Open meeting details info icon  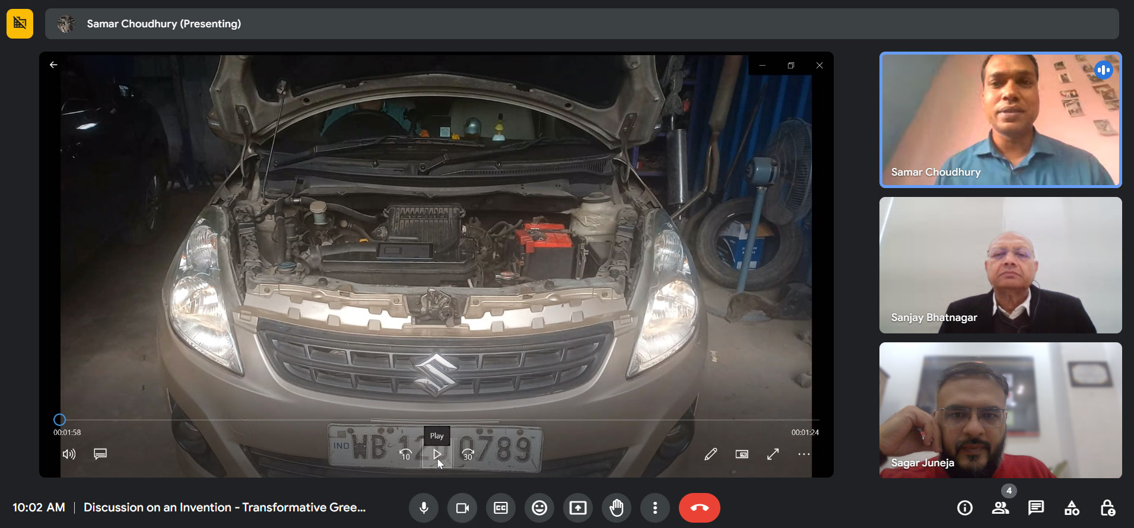tap(965, 508)
